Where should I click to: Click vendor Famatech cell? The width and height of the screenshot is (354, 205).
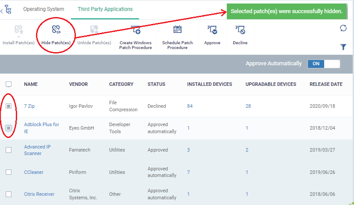(79, 150)
